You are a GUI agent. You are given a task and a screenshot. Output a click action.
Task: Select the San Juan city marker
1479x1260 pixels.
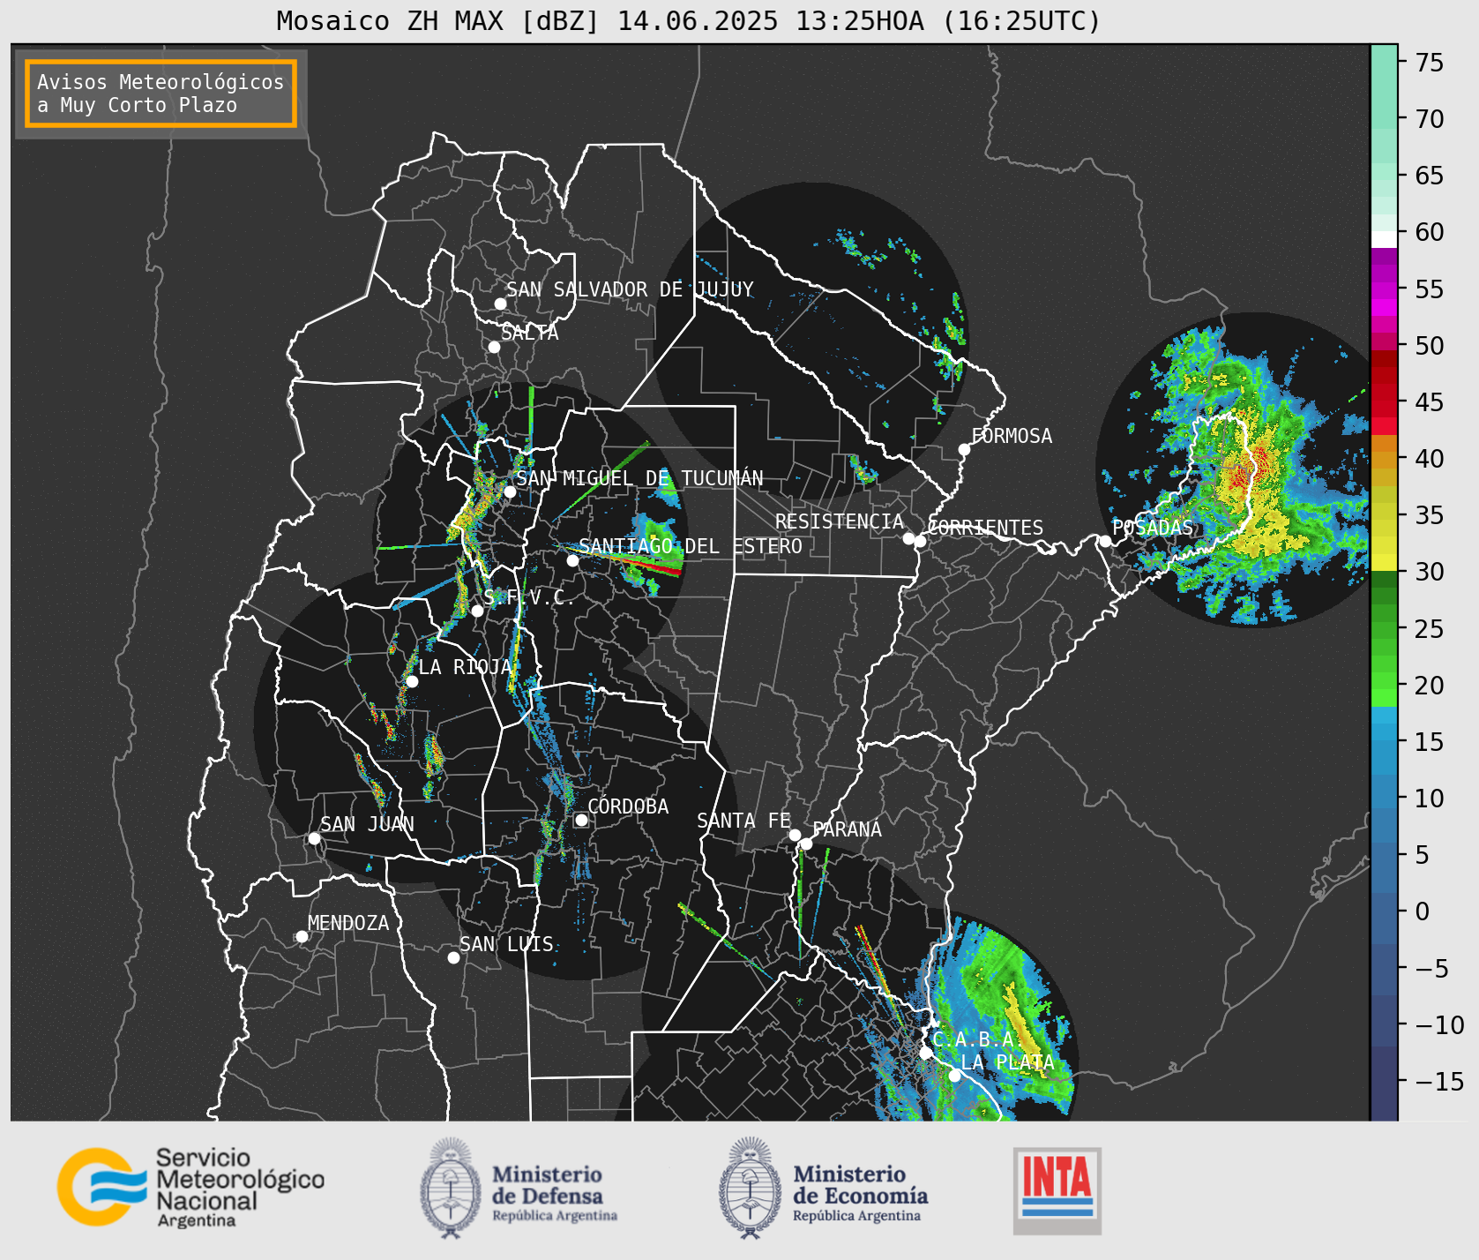(x=314, y=838)
